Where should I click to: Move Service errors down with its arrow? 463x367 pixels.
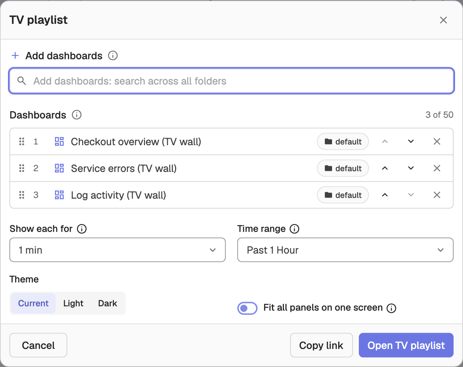coord(411,168)
